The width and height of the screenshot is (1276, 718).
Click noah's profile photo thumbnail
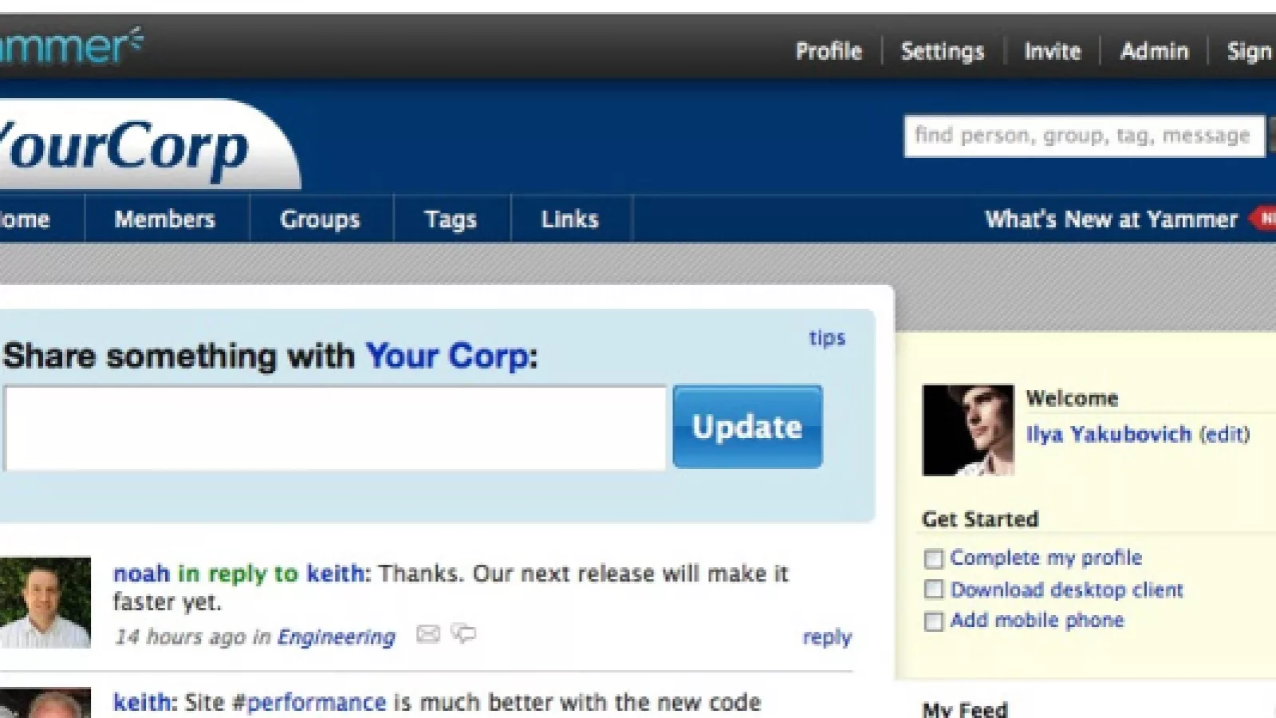click(45, 602)
